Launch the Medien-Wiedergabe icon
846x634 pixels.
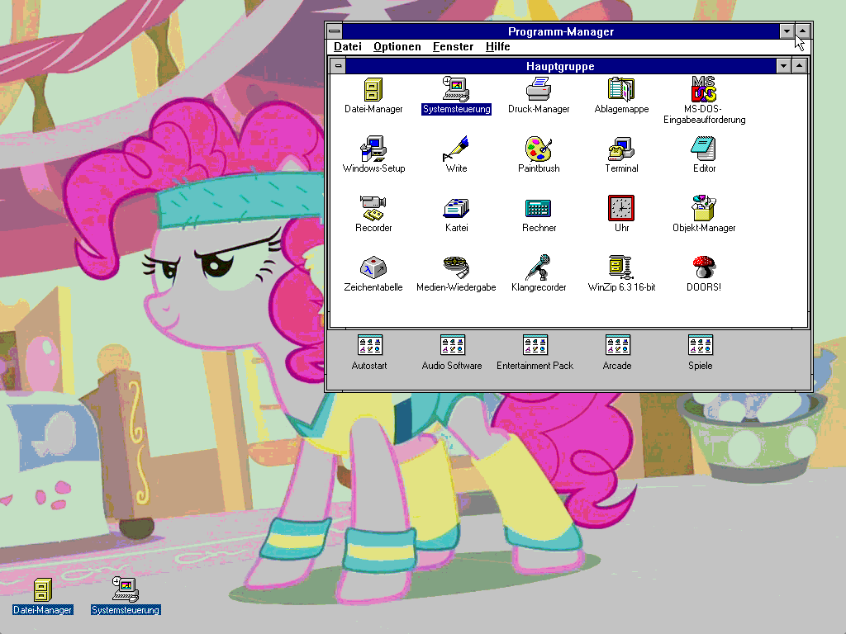[x=456, y=267]
